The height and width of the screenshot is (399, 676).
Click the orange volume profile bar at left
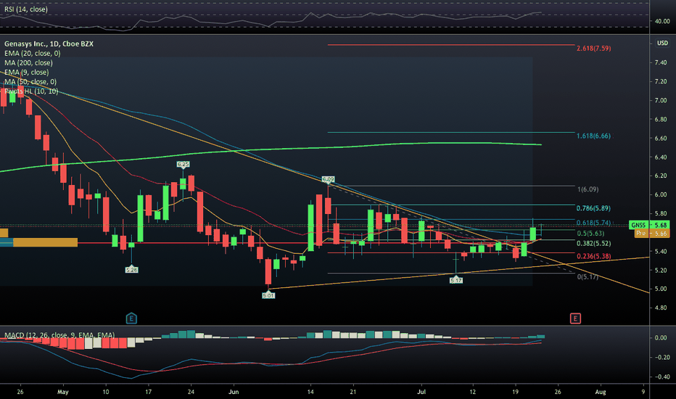click(x=45, y=242)
